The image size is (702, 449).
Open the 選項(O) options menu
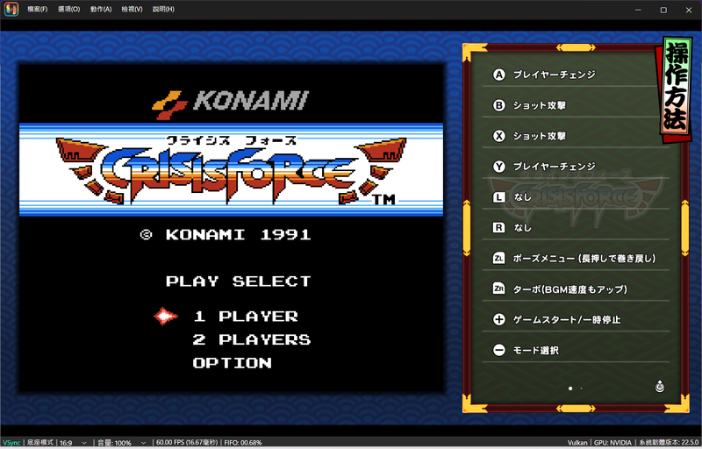click(68, 10)
